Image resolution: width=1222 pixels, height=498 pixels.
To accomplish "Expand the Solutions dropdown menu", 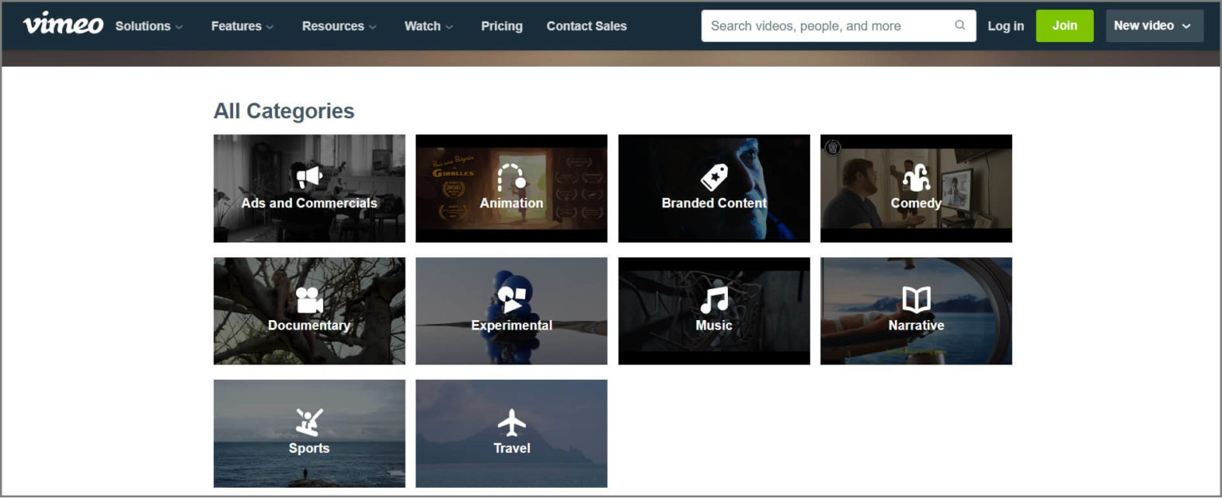I will [148, 25].
